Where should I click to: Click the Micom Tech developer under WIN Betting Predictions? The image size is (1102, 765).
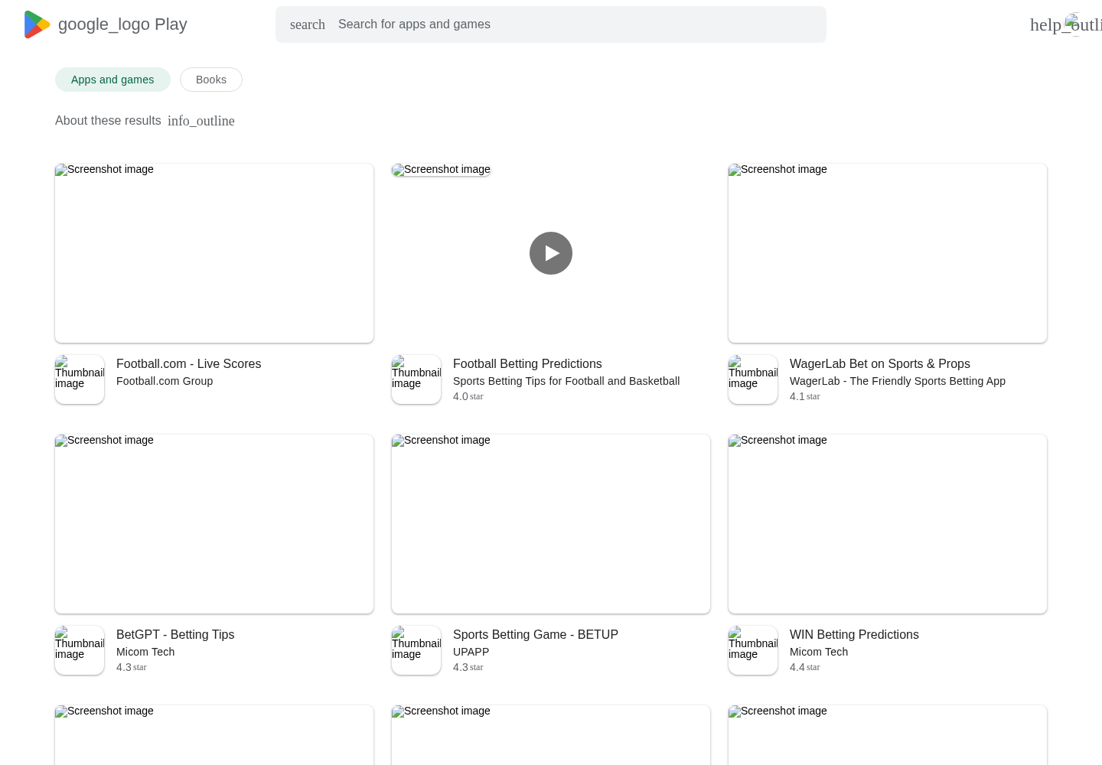pyautogui.click(x=819, y=652)
